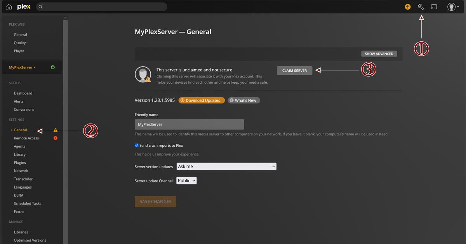Screen dimensions: 466x244
Task: Open Extras settings
Action: point(19,211)
